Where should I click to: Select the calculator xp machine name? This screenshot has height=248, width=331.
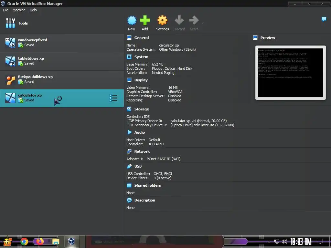click(x=30, y=95)
